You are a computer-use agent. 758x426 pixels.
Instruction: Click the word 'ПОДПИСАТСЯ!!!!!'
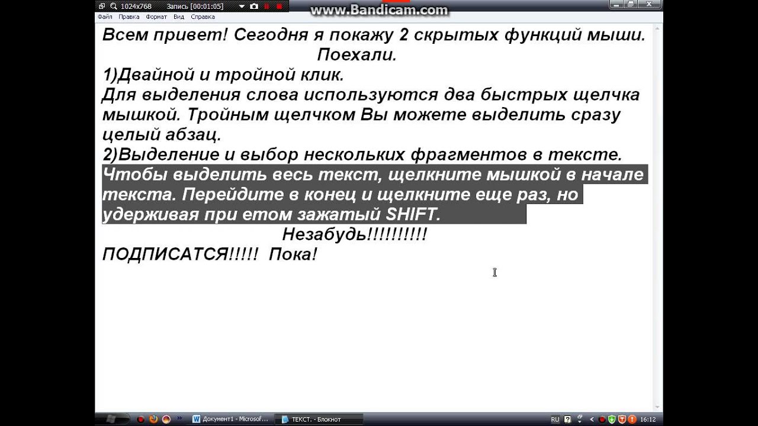pos(180,254)
